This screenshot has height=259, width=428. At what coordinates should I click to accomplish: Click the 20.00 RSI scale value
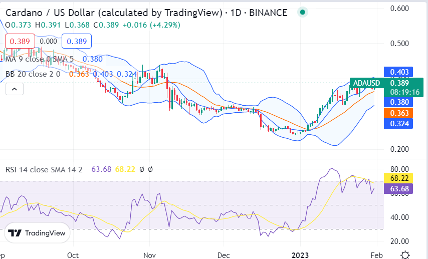click(399, 241)
